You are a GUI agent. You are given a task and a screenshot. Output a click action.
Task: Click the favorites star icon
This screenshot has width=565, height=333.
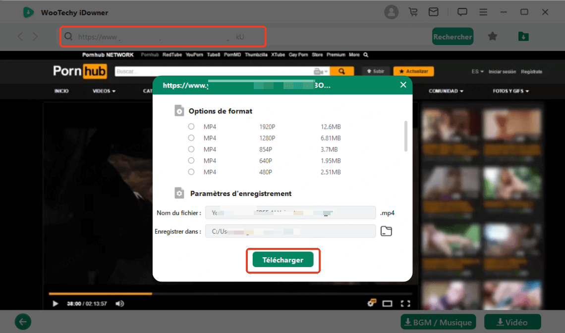click(x=493, y=36)
